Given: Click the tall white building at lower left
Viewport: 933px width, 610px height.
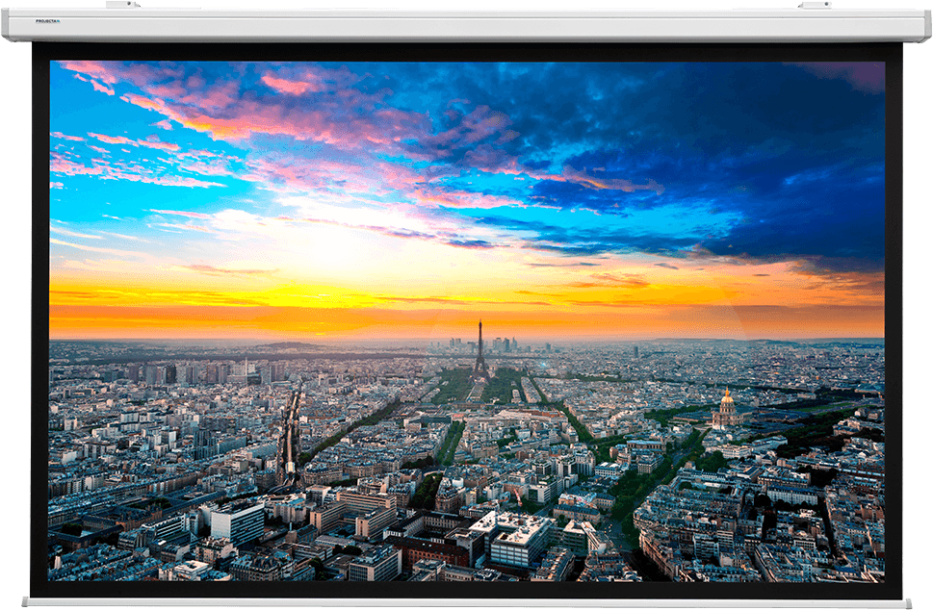Looking at the screenshot, I should tap(237, 524).
